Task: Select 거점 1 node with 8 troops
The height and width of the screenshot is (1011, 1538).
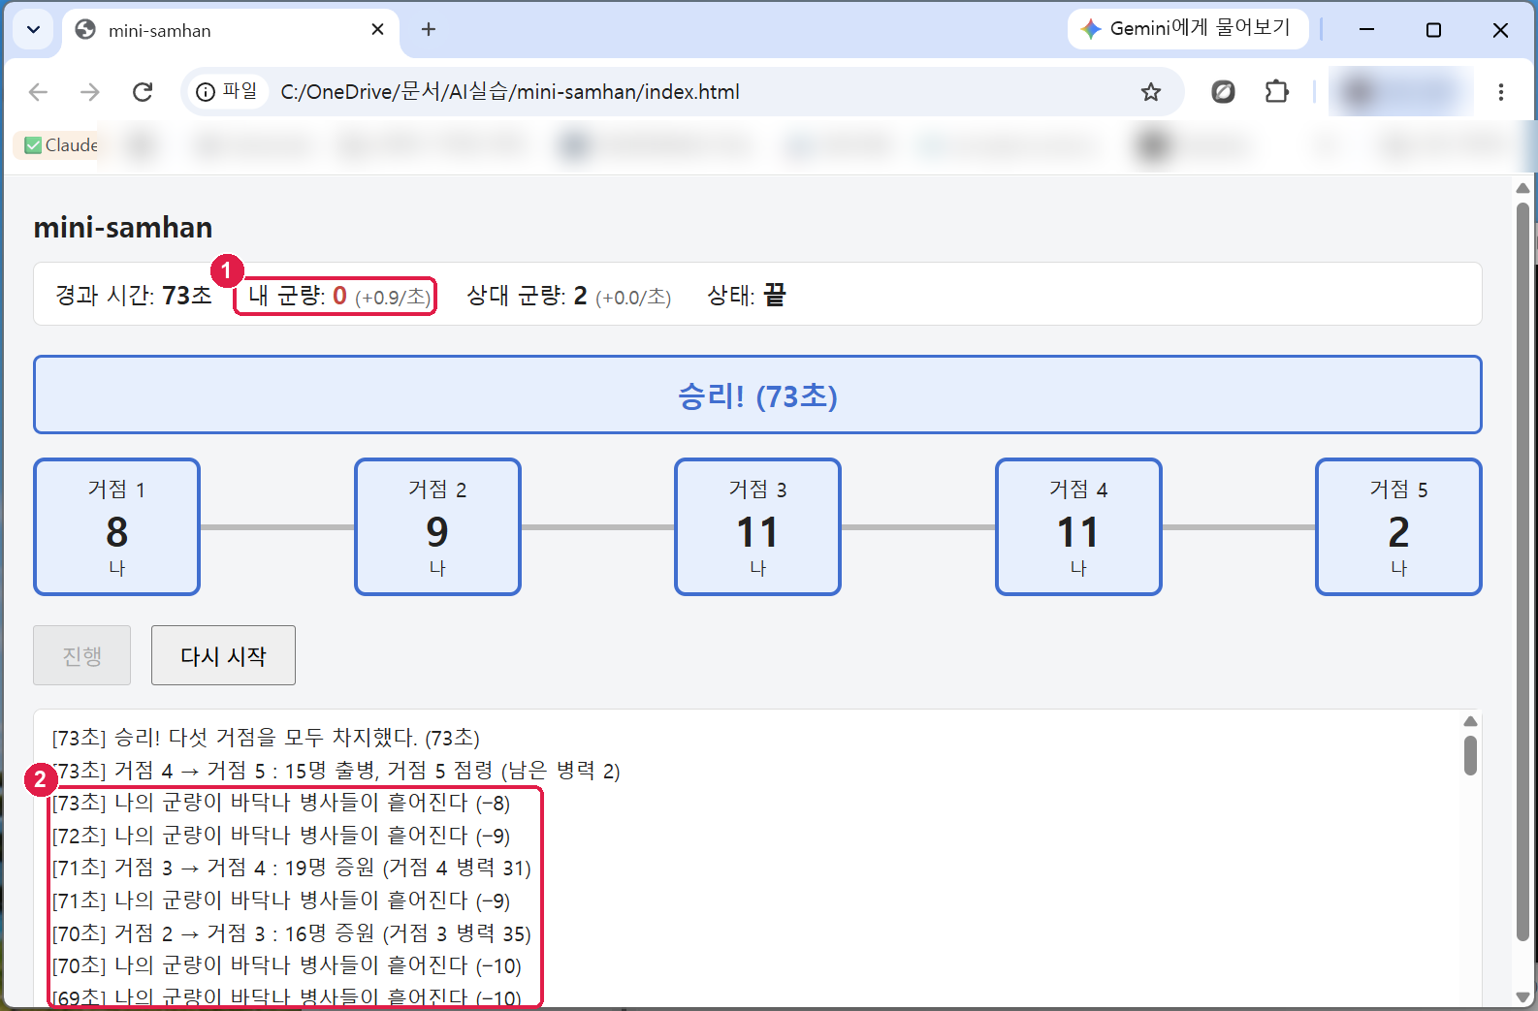Action: pyautogui.click(x=116, y=526)
